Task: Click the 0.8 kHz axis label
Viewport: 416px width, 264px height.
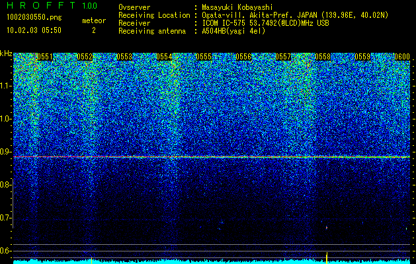Action: point(6,185)
